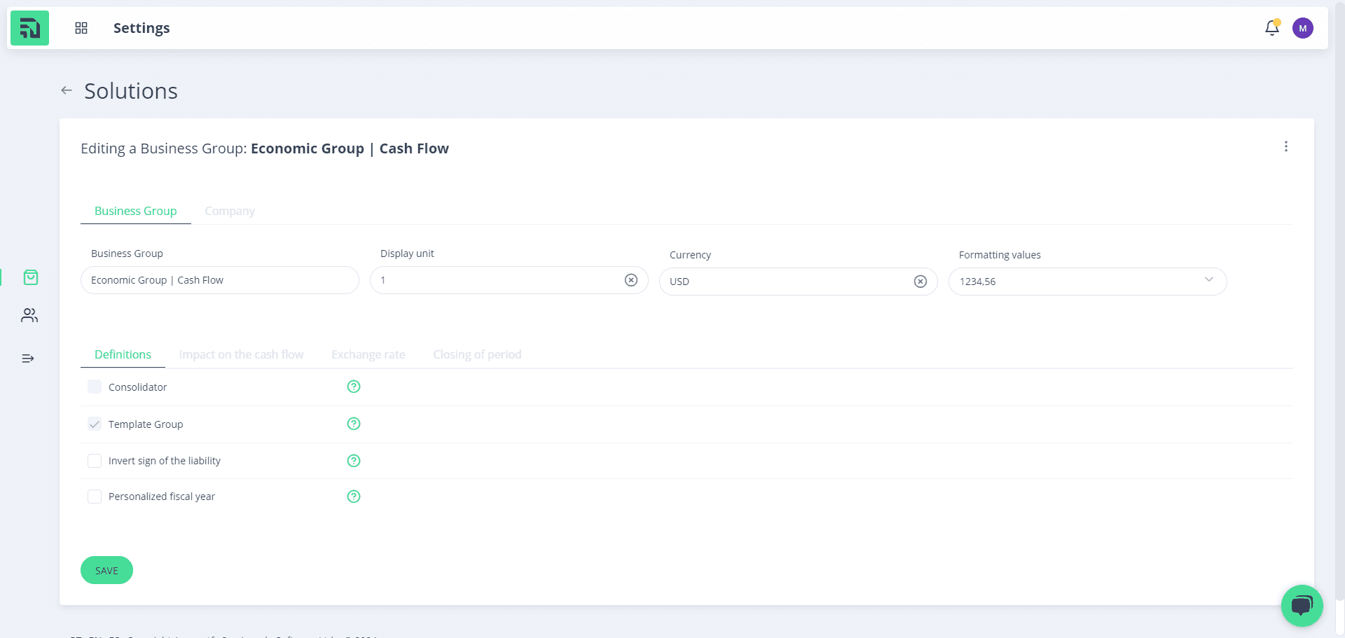Show help for Template Group

pyautogui.click(x=354, y=424)
